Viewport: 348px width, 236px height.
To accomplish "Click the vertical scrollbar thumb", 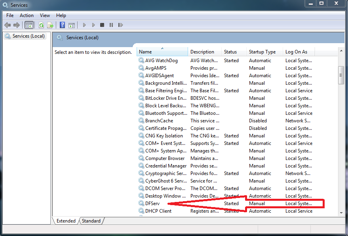I will [x=341, y=75].
